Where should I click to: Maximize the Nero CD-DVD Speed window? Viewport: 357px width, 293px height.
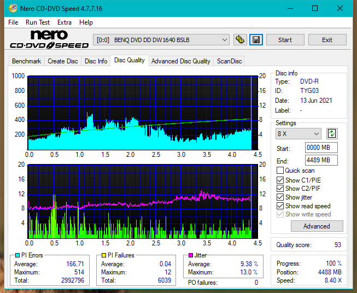click(x=315, y=8)
